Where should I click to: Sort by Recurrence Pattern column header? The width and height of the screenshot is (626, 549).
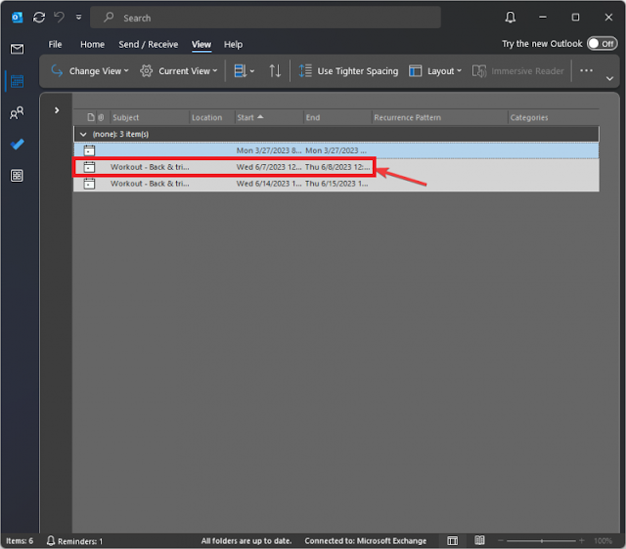[439, 117]
